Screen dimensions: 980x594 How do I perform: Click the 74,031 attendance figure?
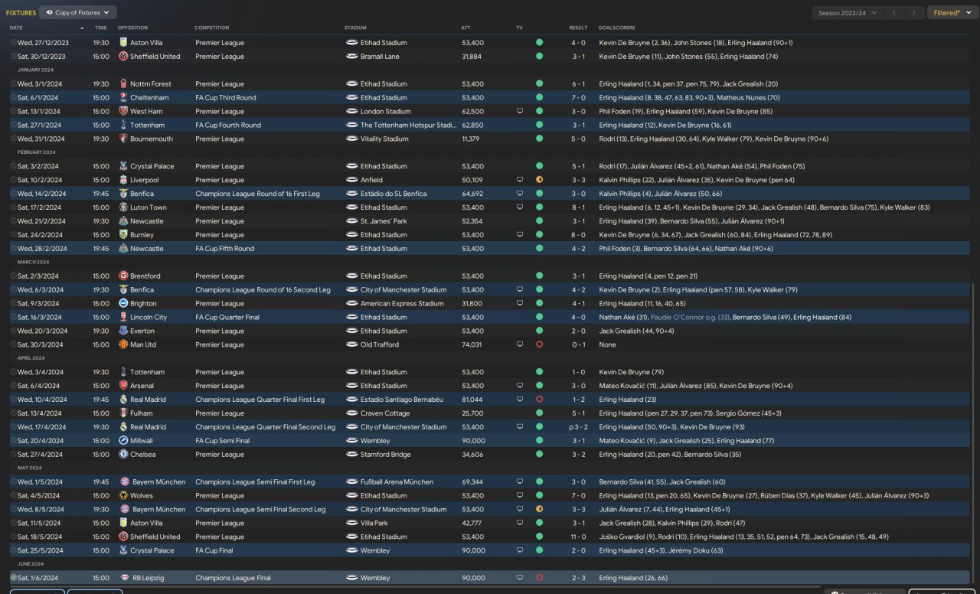click(x=472, y=345)
